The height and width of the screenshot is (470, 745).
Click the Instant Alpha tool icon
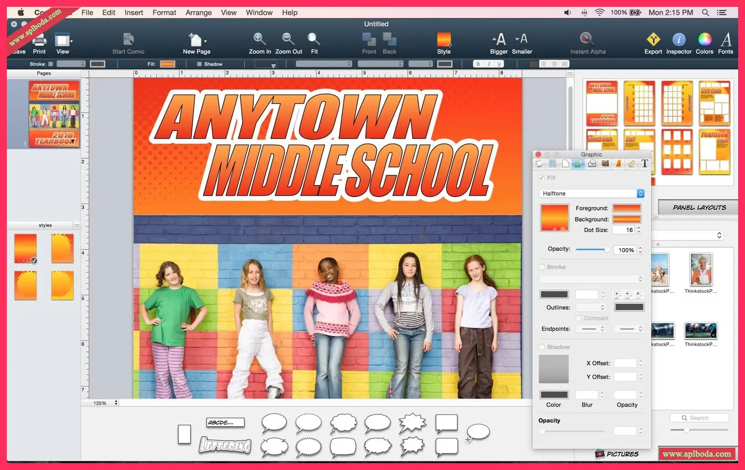pos(587,39)
